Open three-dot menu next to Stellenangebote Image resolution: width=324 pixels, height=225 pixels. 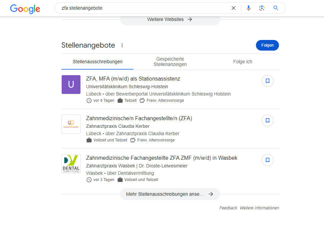[x=122, y=45]
